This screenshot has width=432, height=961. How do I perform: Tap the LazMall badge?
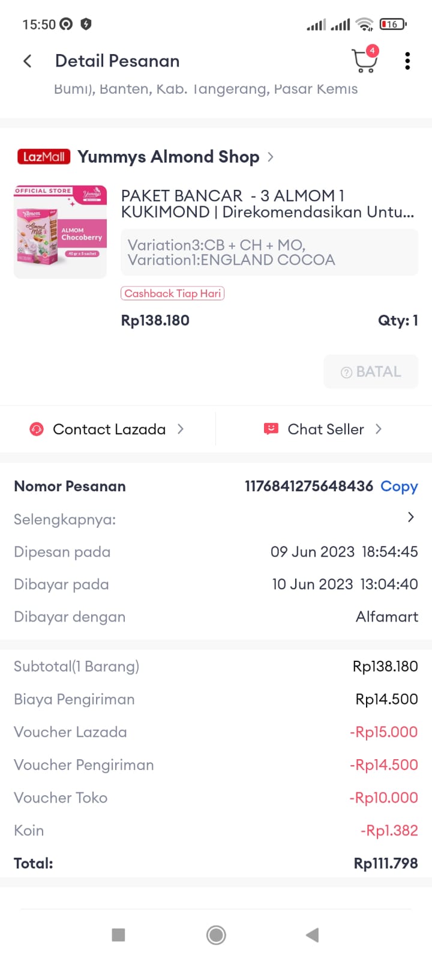(44, 157)
